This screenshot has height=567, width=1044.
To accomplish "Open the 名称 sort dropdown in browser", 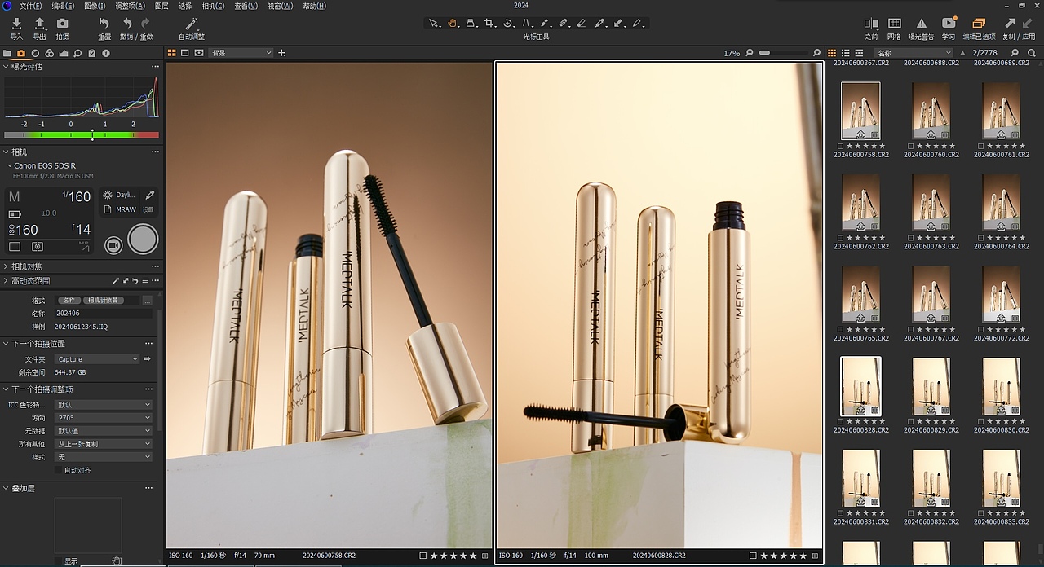I will [913, 53].
